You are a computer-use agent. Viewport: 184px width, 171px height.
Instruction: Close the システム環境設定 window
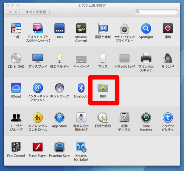[7, 6]
